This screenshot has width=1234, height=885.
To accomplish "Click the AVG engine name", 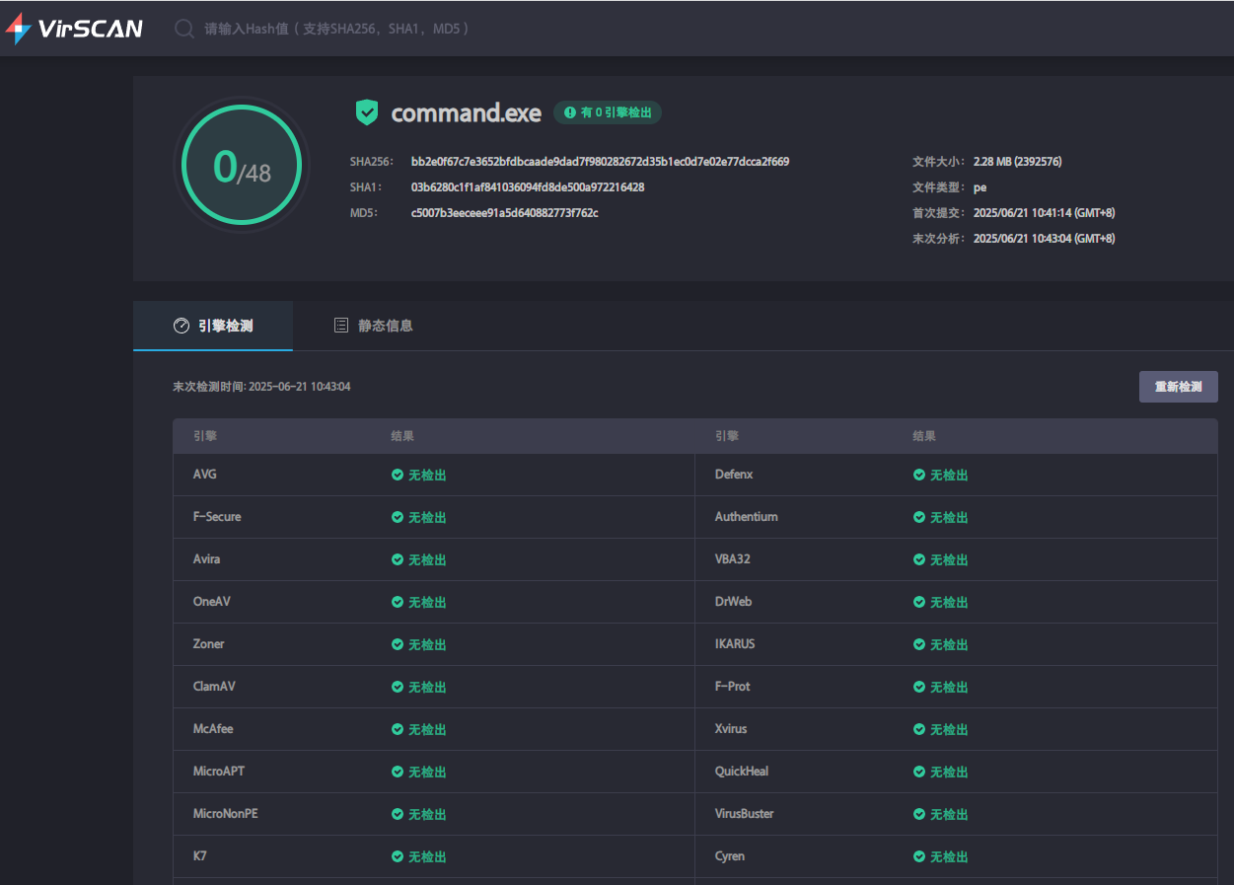I will 205,475.
